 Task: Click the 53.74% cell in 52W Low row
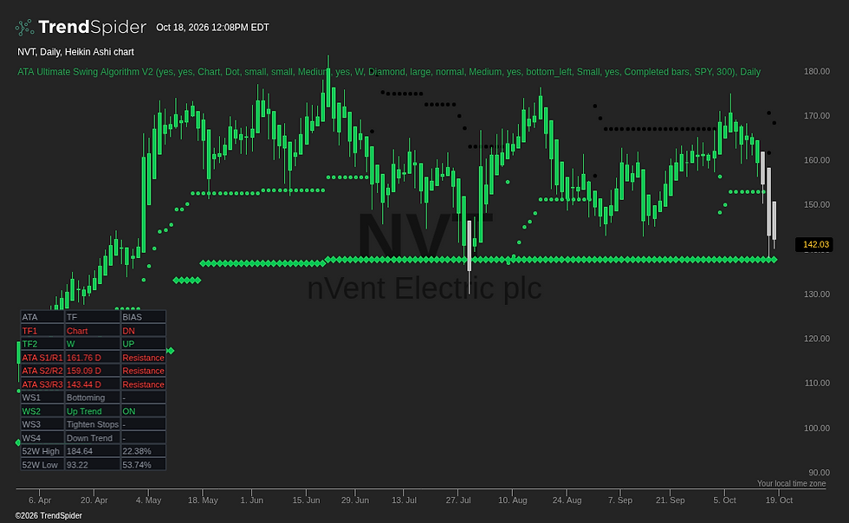click(143, 465)
